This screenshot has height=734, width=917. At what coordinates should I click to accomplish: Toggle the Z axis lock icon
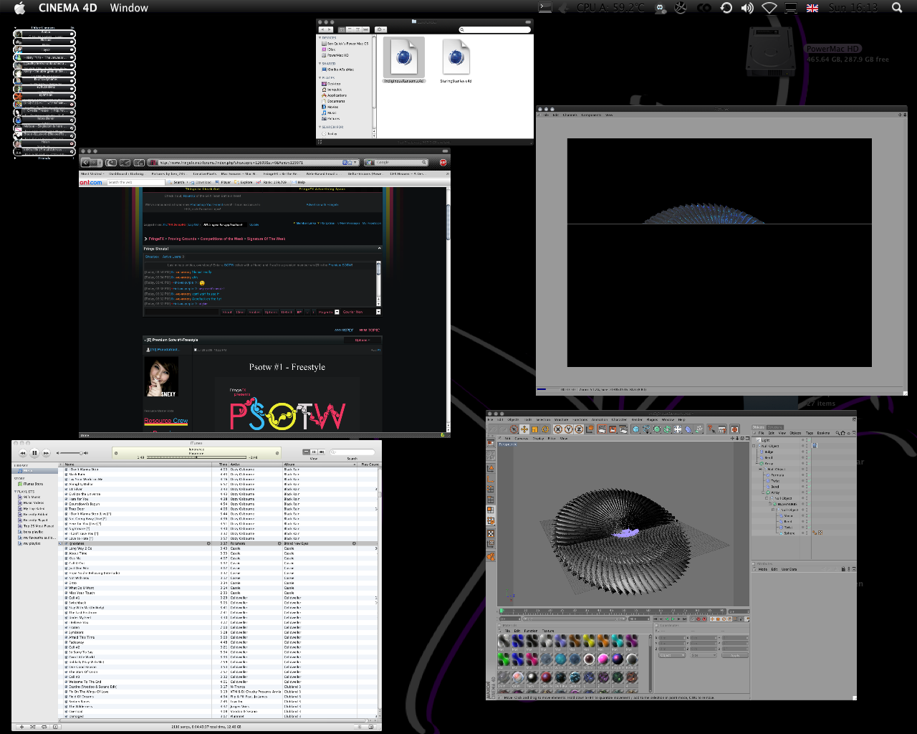tap(579, 429)
